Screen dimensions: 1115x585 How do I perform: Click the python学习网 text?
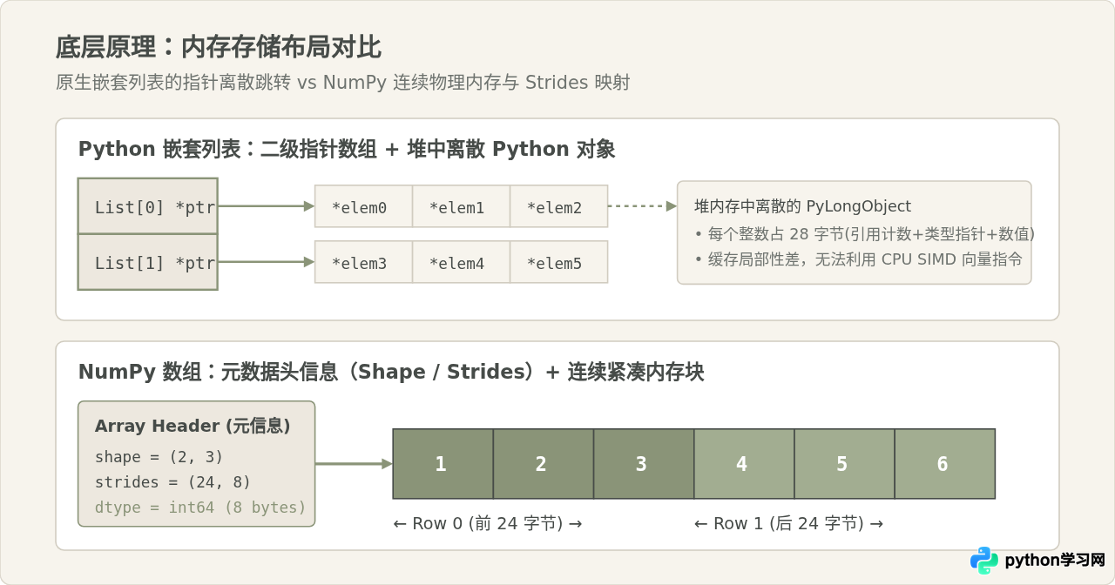(x=1055, y=561)
